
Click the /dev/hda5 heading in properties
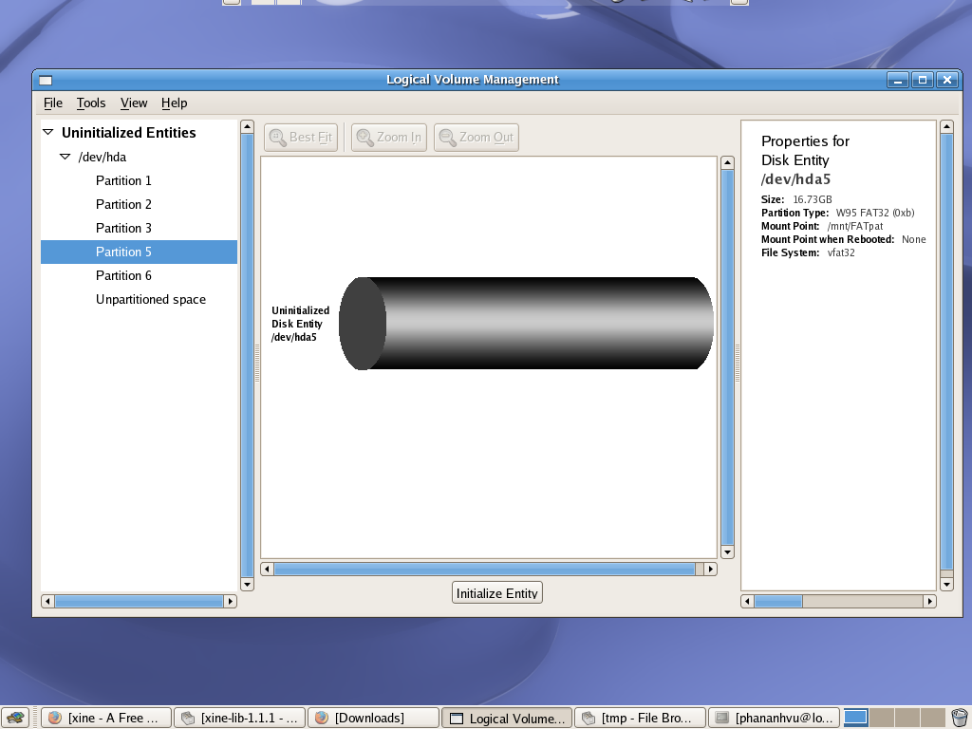point(796,179)
